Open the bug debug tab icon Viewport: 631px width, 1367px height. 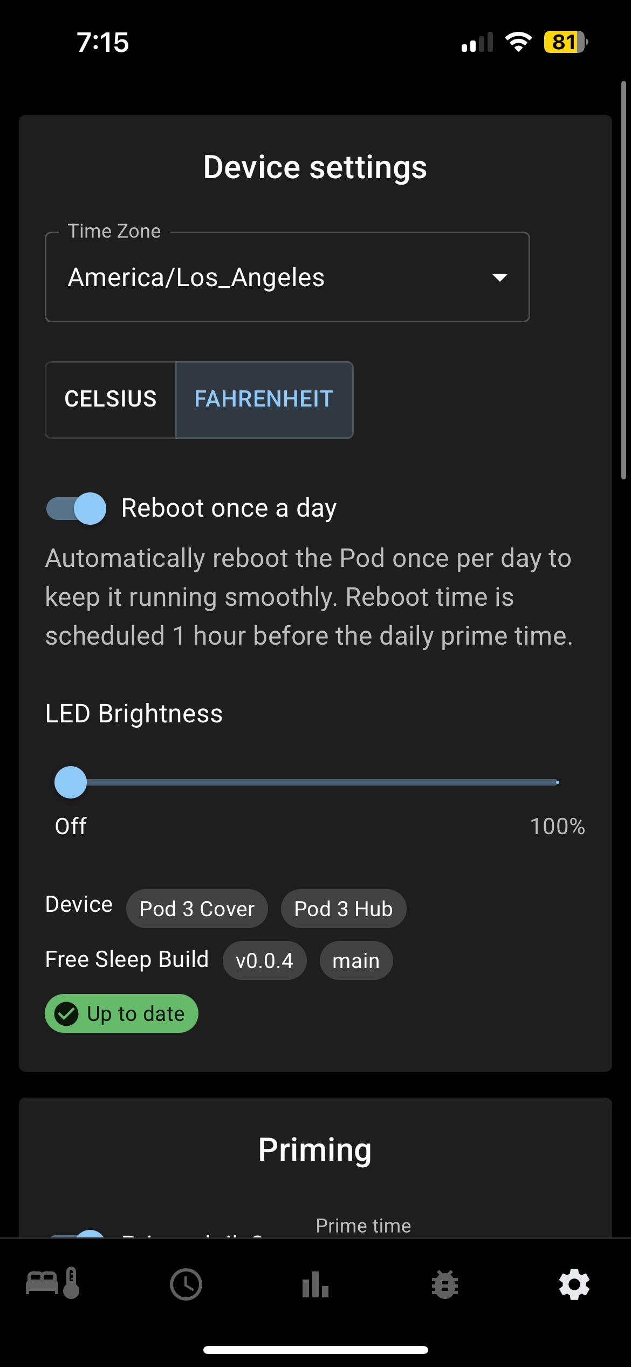coord(445,1284)
